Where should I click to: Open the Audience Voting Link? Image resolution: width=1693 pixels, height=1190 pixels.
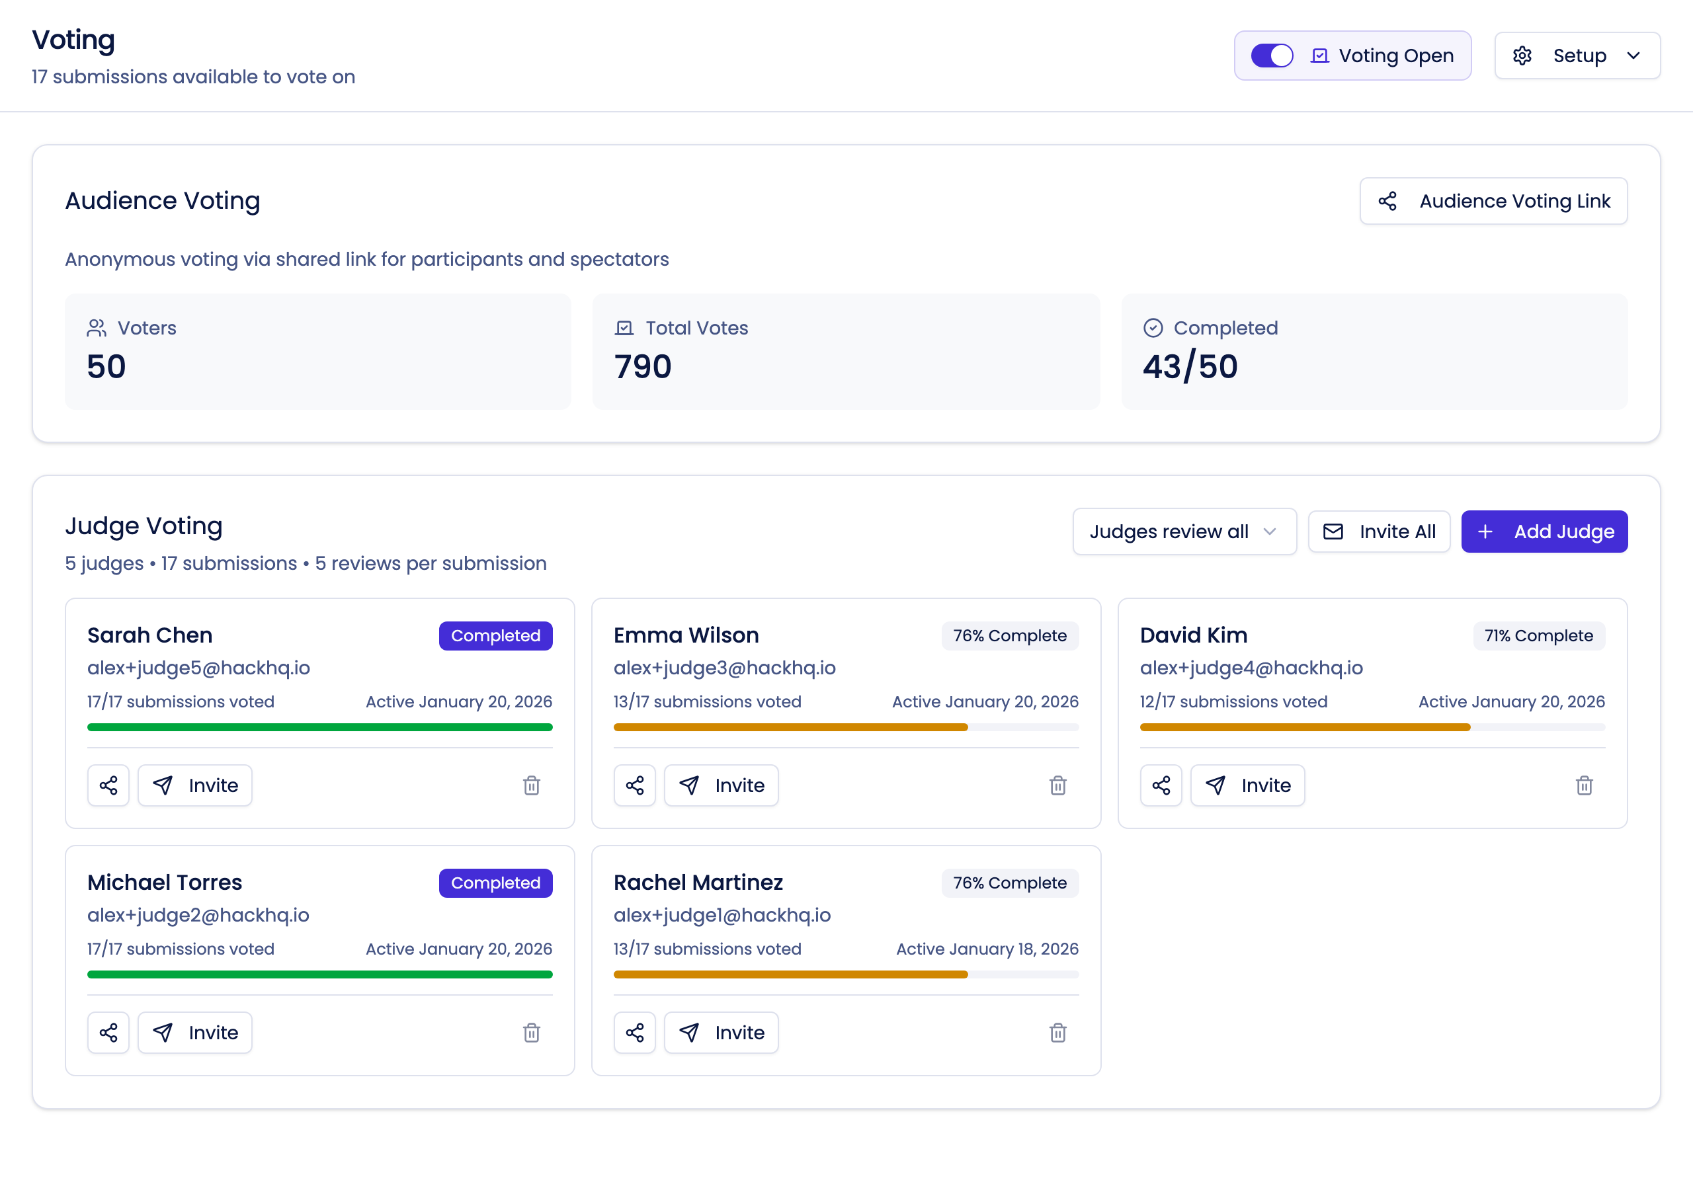point(1493,201)
